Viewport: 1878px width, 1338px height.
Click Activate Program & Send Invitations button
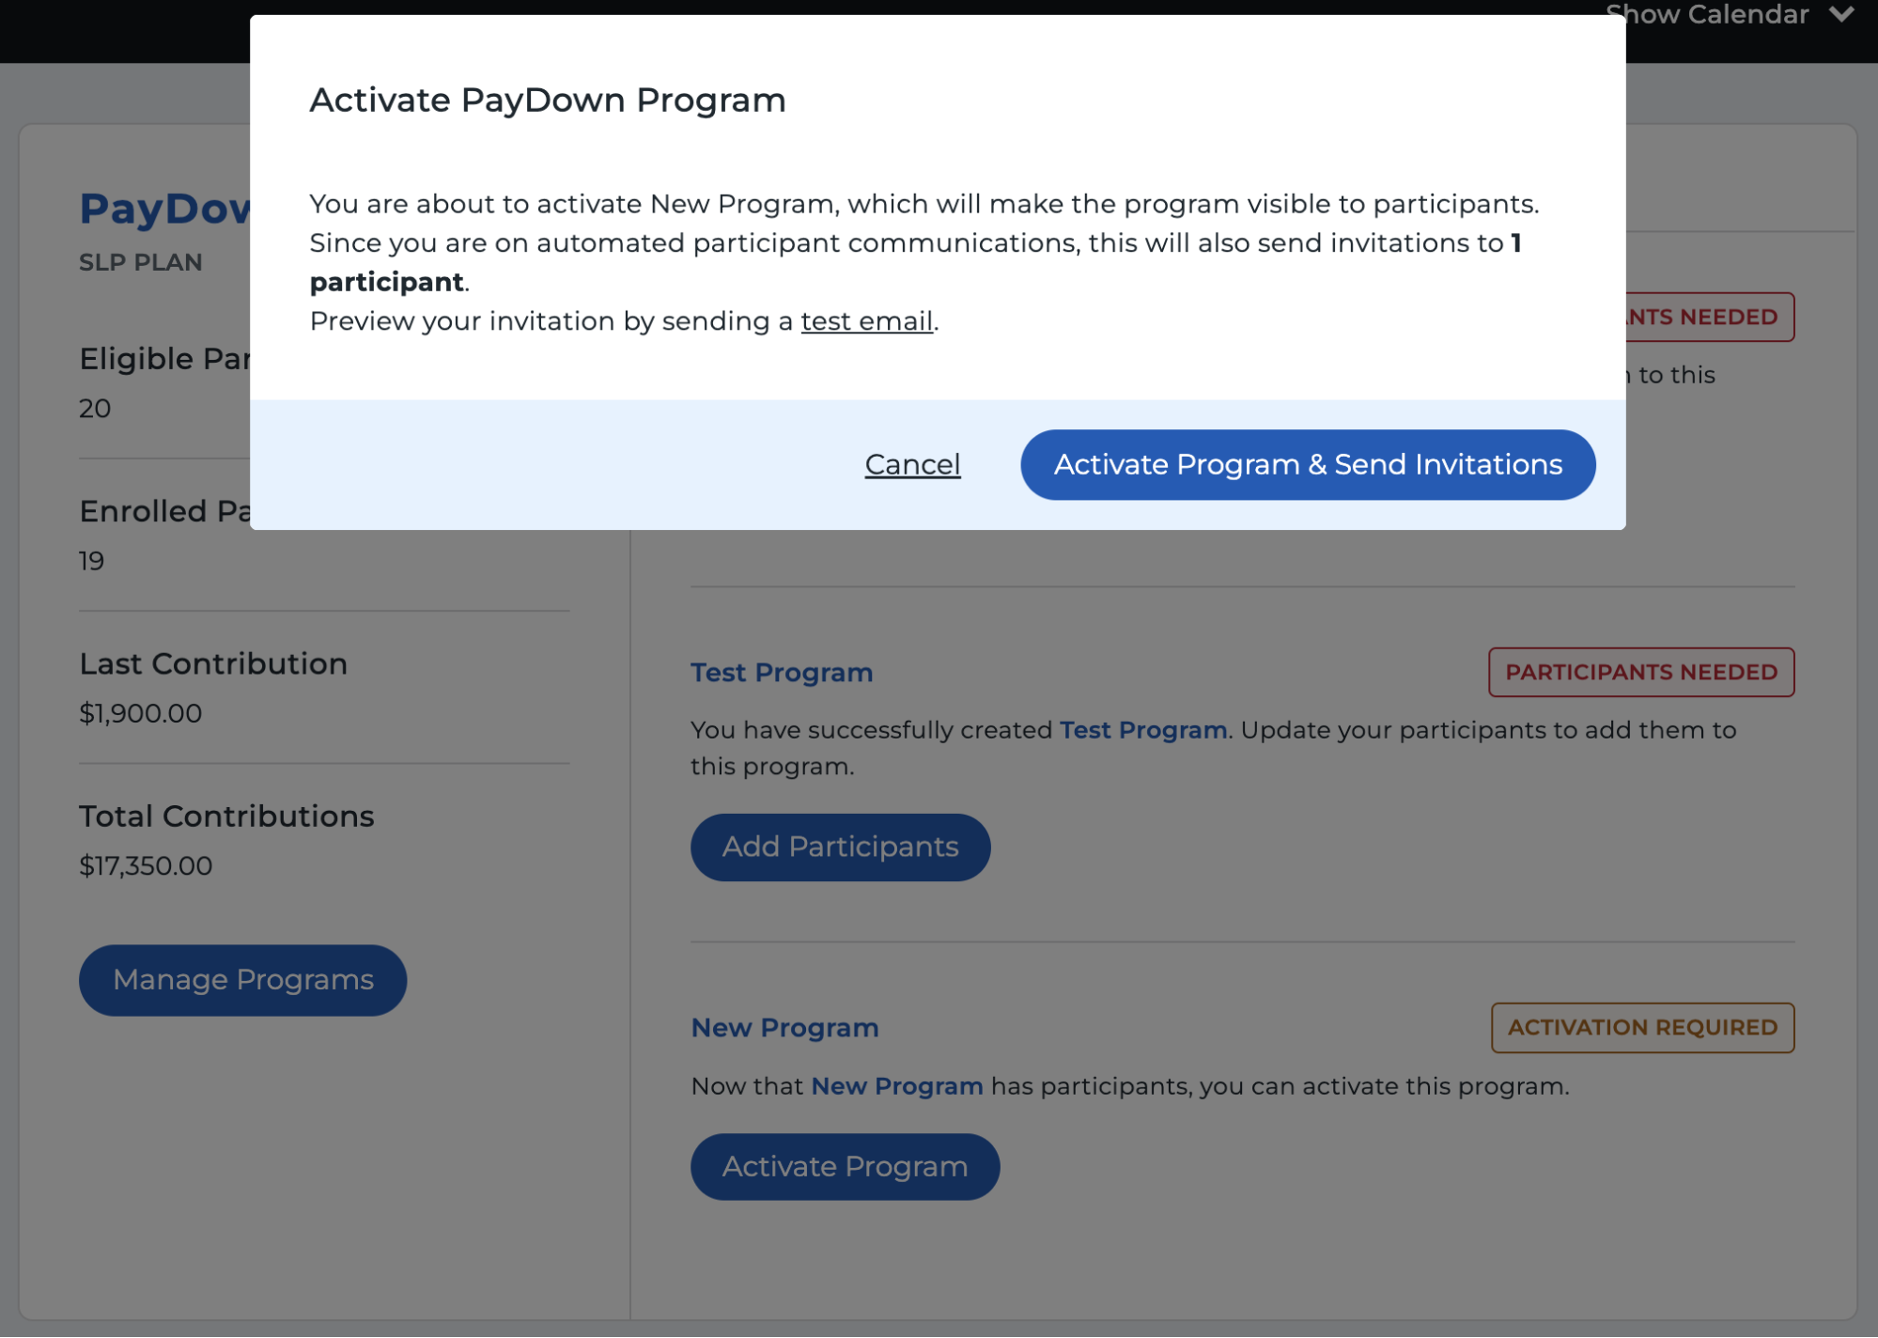[1308, 464]
